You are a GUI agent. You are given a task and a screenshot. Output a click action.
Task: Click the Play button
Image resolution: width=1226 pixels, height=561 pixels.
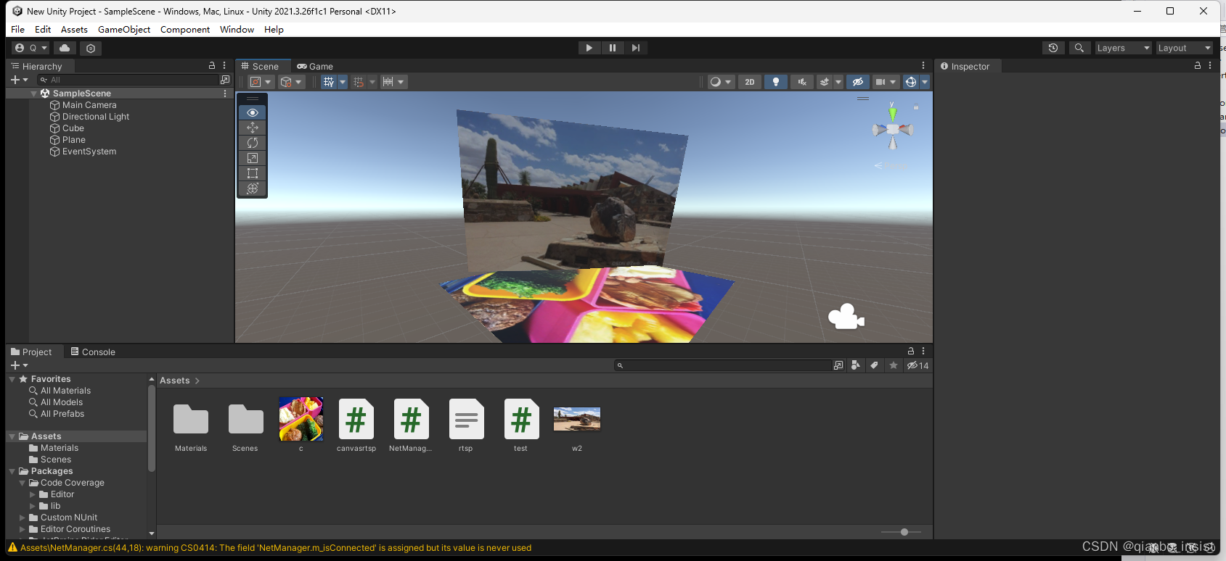click(x=589, y=48)
